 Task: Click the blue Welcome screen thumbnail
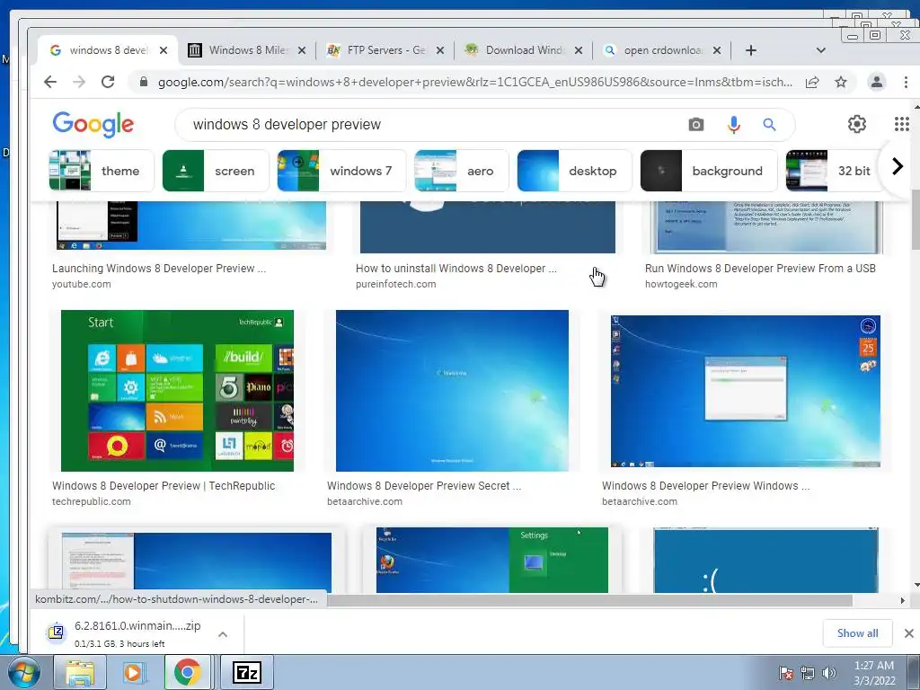[452, 390]
